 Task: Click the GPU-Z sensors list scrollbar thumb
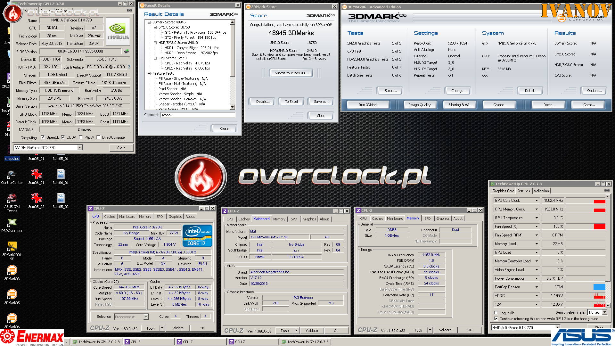[608, 240]
